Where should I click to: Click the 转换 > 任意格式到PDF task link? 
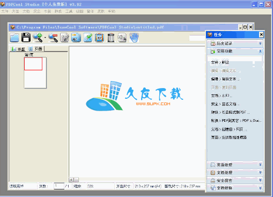(x=230, y=112)
